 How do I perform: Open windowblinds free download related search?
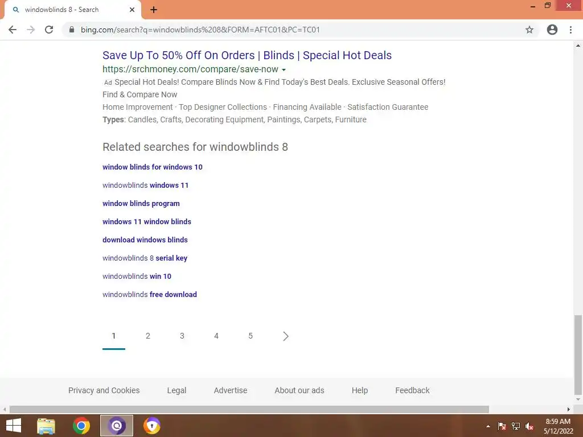tap(150, 295)
